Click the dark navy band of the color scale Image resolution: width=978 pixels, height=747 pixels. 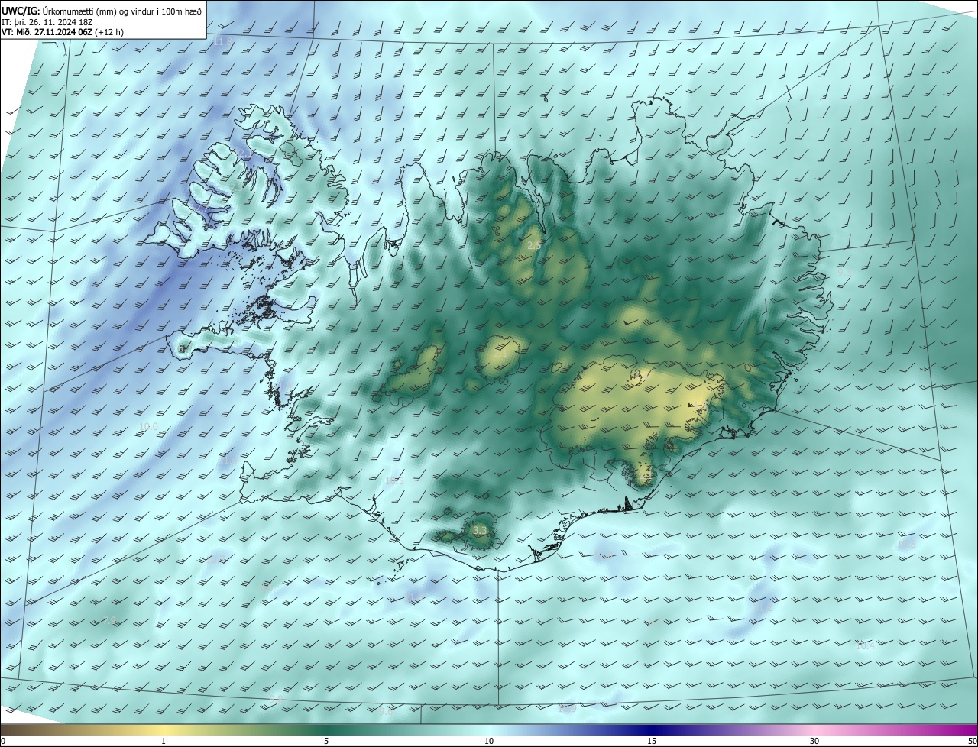(652, 729)
